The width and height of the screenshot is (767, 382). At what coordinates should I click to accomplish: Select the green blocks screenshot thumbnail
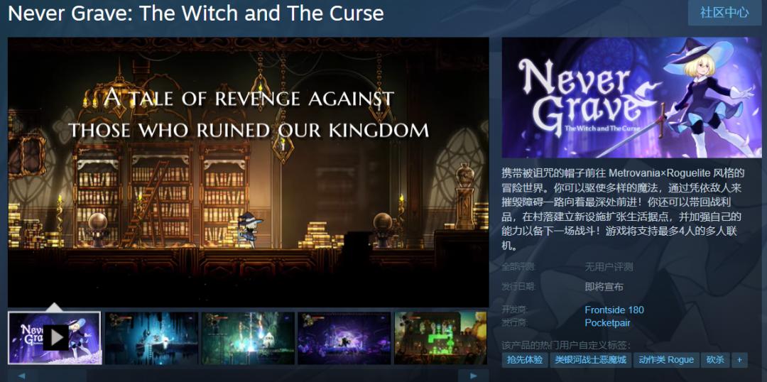tap(441, 338)
